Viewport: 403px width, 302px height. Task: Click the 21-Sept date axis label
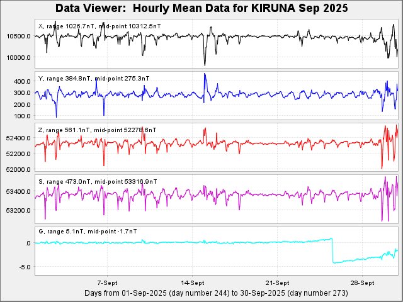point(277,282)
